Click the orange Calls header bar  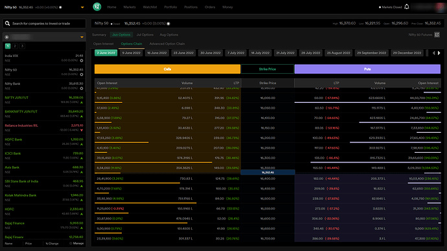[167, 69]
